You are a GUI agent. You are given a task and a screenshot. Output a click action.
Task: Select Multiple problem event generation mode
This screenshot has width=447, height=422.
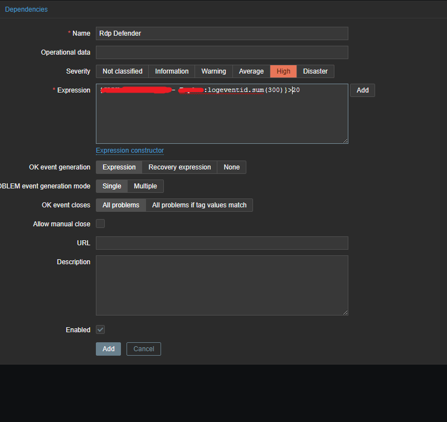pos(145,186)
